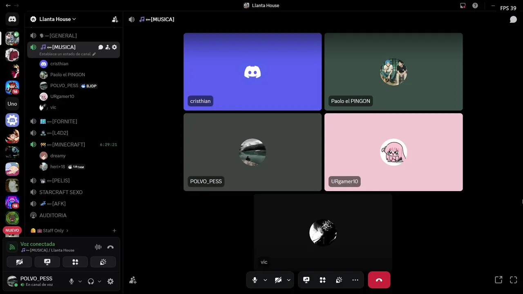
Task: Open AUDITORIA stage channel
Action: pyautogui.click(x=74, y=216)
